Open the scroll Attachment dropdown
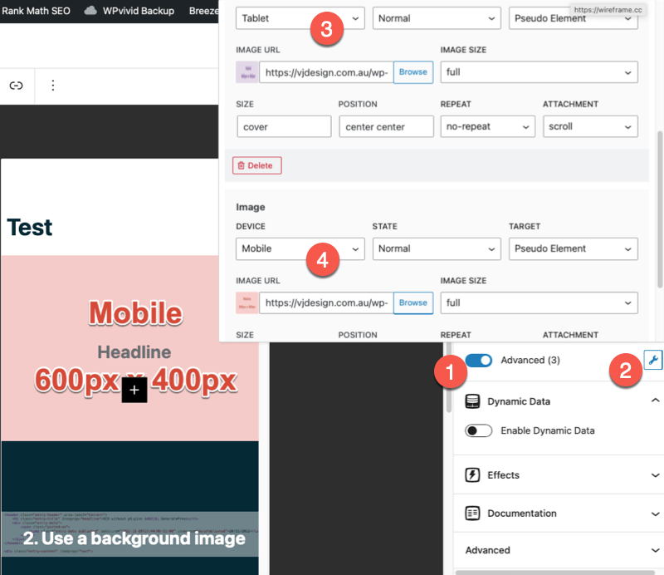The height and width of the screenshot is (575, 664). pos(589,126)
